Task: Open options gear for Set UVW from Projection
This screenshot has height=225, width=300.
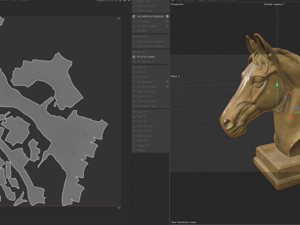Action: click(167, 16)
